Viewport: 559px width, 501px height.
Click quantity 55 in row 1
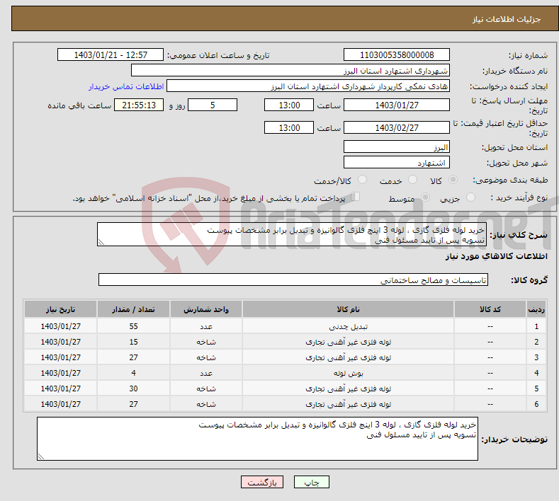(x=133, y=326)
